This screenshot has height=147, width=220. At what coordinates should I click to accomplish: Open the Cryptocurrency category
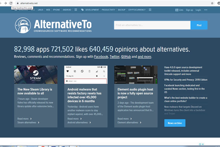pyautogui.click(x=137, y=10)
